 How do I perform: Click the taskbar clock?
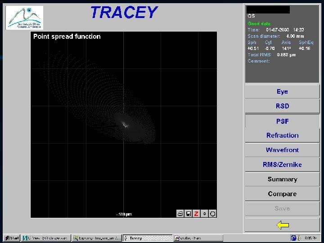[310, 238]
